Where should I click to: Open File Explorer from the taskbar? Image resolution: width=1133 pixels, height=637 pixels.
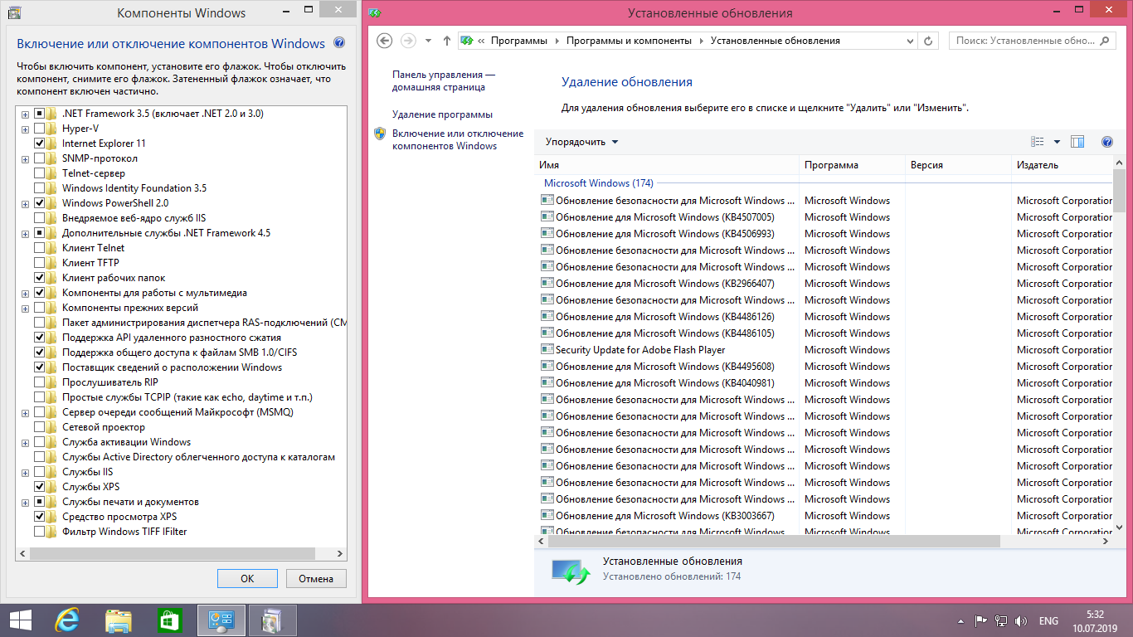point(119,620)
